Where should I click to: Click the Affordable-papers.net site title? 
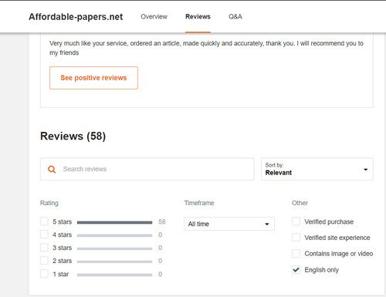pos(76,17)
